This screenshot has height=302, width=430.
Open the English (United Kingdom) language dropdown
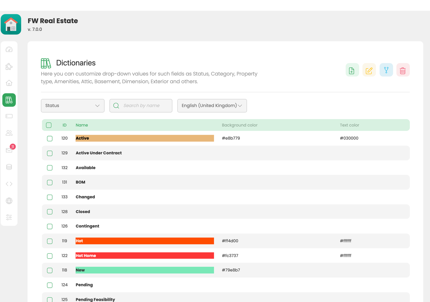click(212, 106)
